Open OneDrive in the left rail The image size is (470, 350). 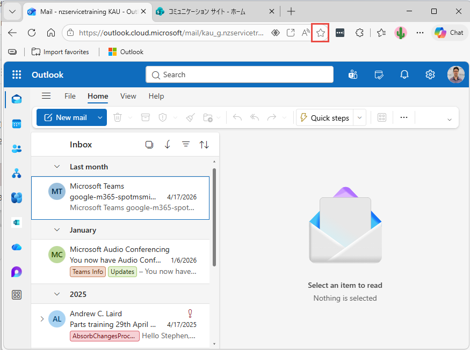tap(17, 247)
